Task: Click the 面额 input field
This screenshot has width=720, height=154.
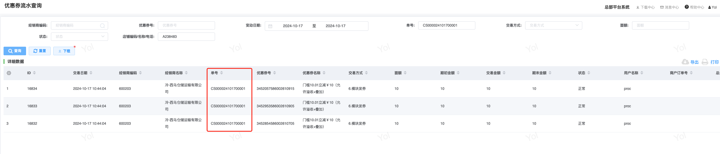Action: tap(660, 25)
